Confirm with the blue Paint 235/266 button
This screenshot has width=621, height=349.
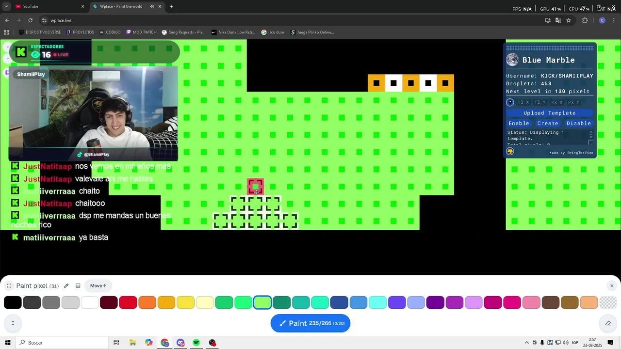point(310,323)
